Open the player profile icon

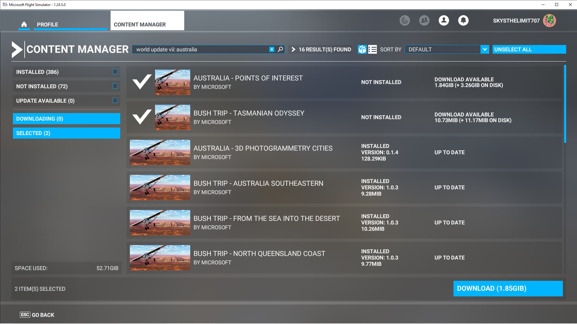coord(444,20)
